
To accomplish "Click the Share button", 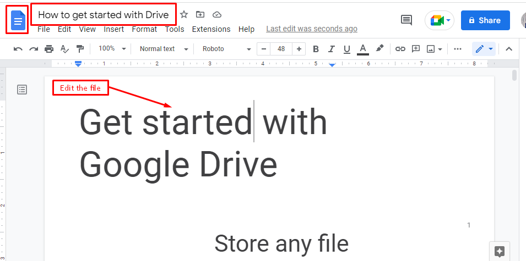I will tap(485, 20).
